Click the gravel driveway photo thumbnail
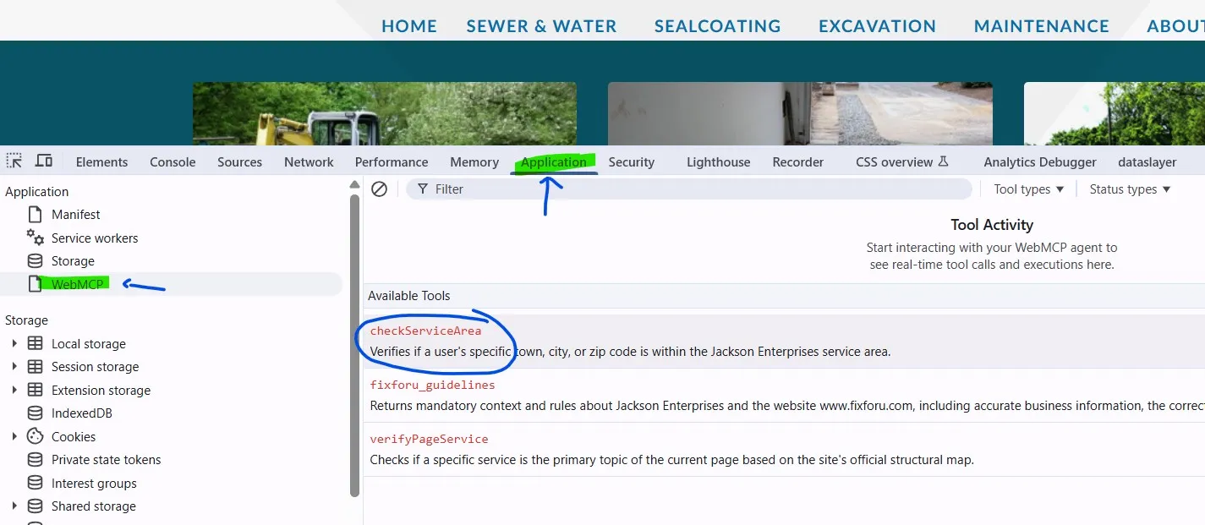Image resolution: width=1205 pixels, height=525 pixels. [x=800, y=113]
